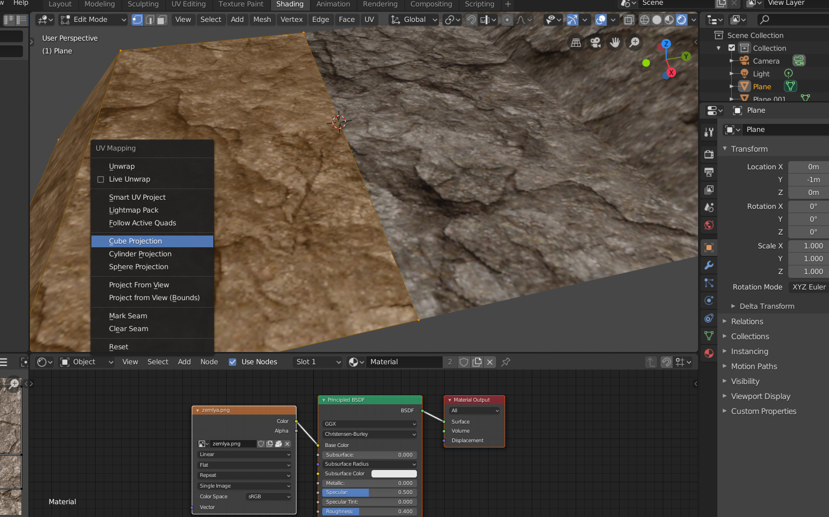The image size is (829, 517).
Task: Click the Mark Seam option
Action: 128,316
